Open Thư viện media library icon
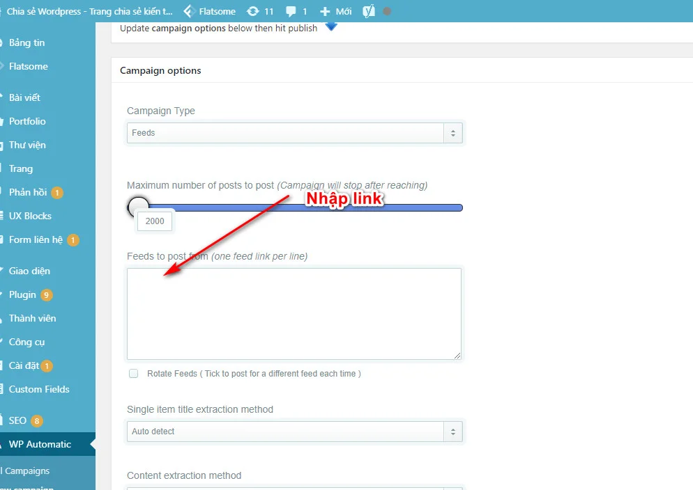Screen dimensions: 693x490 (x=26, y=145)
